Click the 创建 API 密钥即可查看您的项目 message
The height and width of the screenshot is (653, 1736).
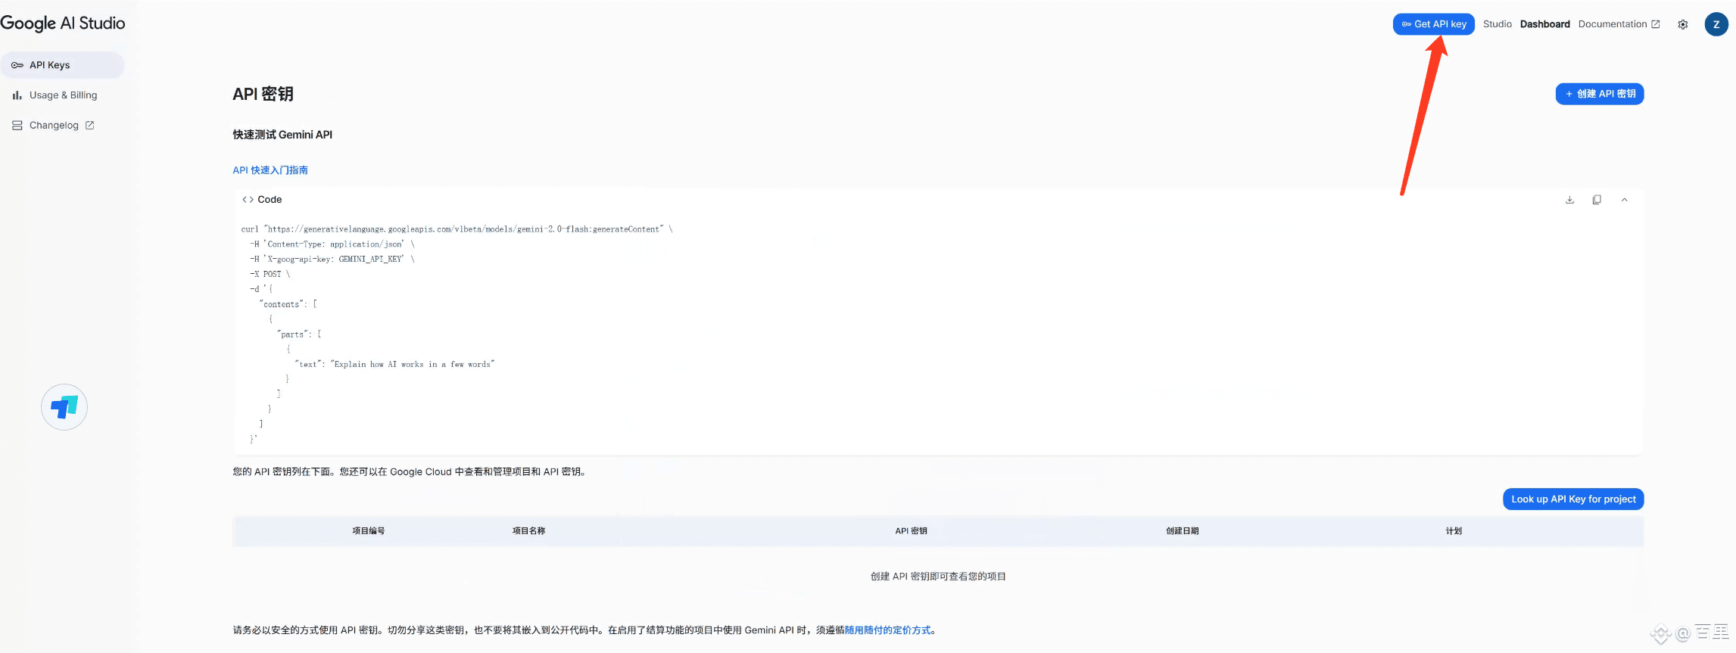click(x=938, y=577)
